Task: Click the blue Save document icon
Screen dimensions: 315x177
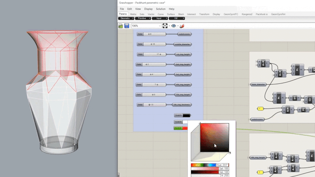Action: (126, 26)
